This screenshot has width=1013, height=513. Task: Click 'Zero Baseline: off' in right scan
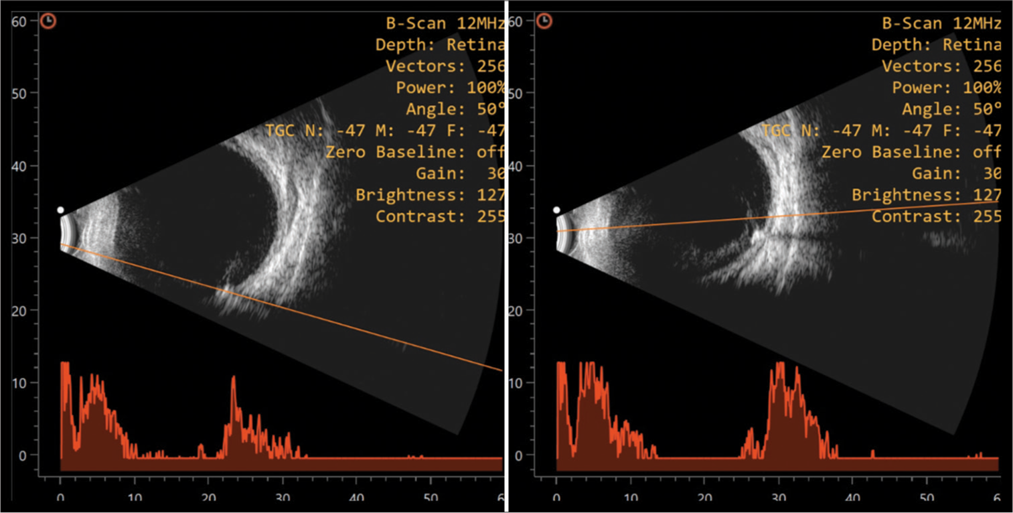pos(911,152)
